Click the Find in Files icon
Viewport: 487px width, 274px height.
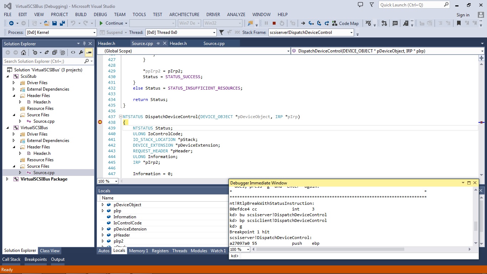click(250, 23)
